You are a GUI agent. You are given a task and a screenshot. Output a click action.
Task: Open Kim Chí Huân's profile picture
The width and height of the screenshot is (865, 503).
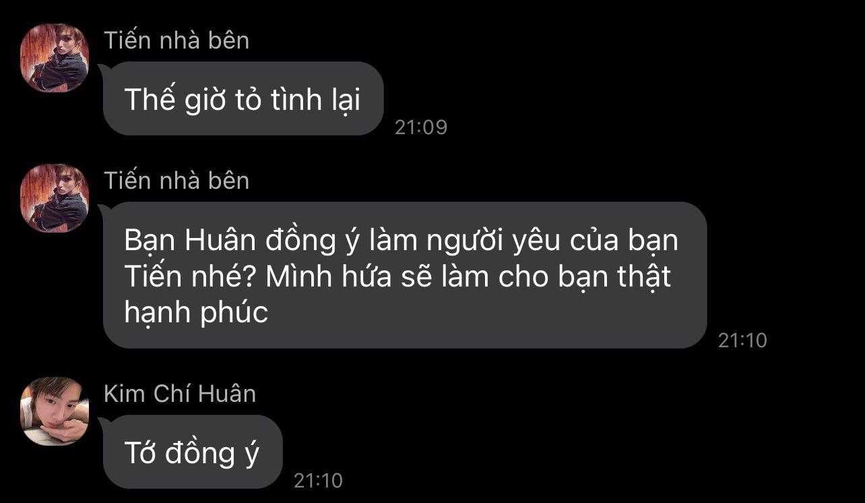55,411
